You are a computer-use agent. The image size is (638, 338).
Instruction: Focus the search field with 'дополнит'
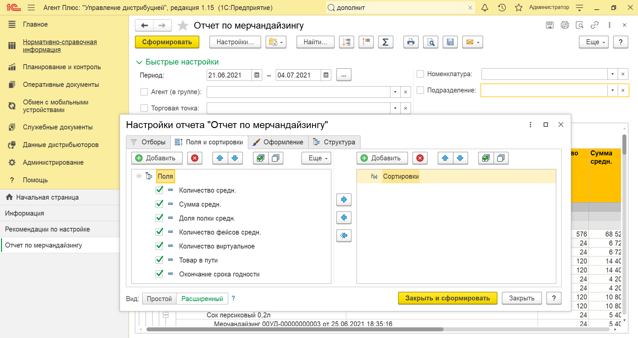pyautogui.click(x=400, y=8)
